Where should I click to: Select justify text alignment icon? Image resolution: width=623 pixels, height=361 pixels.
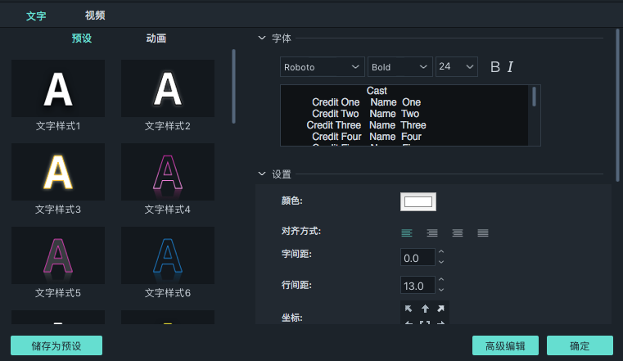tap(483, 232)
